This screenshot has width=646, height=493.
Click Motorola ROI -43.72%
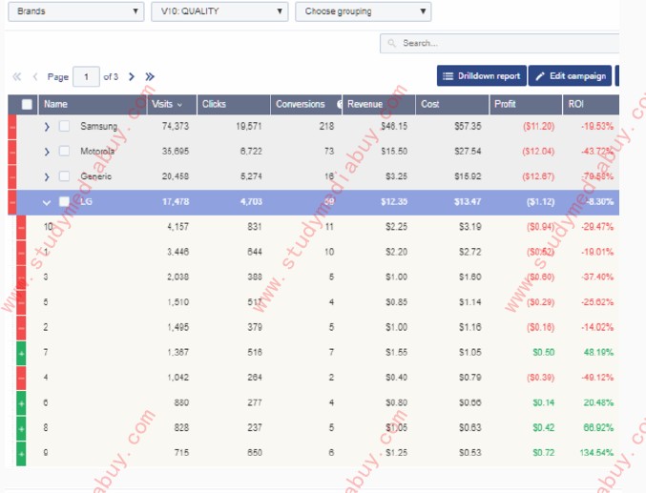pos(597,152)
